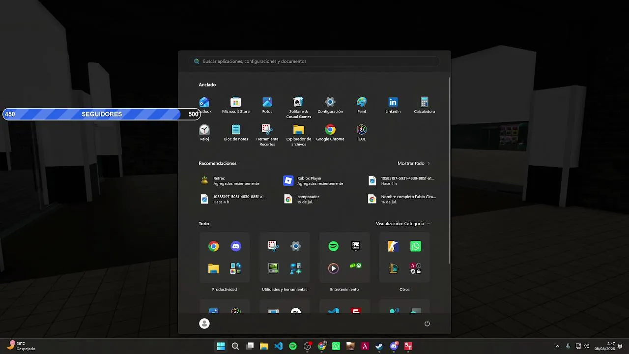Image resolution: width=629 pixels, height=354 pixels.
Task: Select the Productividad category label
Action: (225, 290)
